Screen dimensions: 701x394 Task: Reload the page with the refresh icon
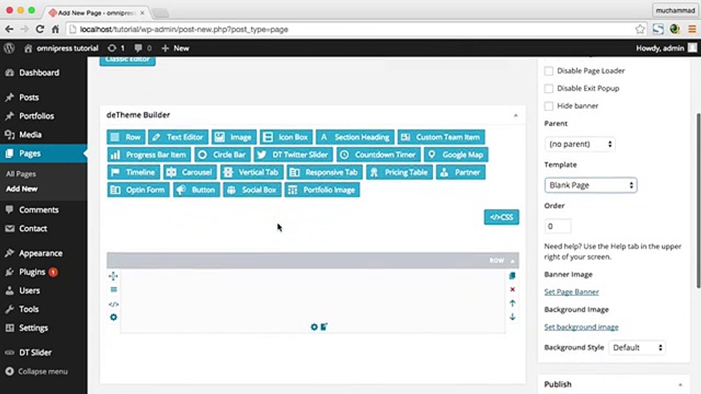click(x=40, y=30)
